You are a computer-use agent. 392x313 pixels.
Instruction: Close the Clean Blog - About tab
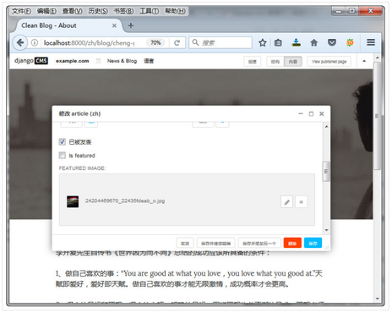(114, 25)
